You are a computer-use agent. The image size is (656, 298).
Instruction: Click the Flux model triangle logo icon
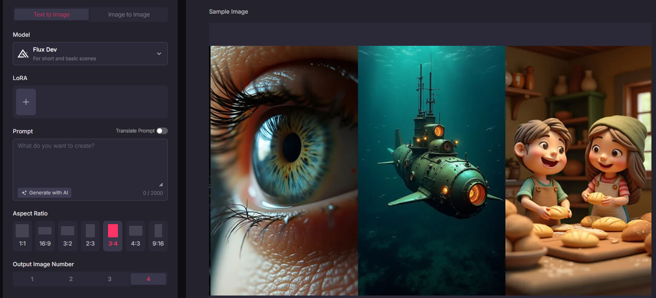point(23,54)
